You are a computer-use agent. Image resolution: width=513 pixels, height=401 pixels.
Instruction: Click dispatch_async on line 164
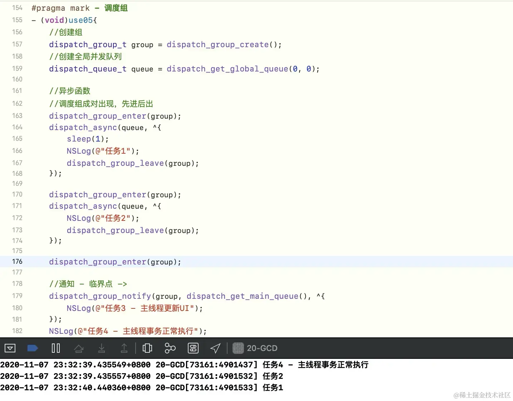[x=83, y=128]
